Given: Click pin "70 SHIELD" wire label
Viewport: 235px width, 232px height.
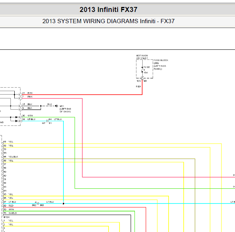Looking at the screenshot, I should [10, 213].
